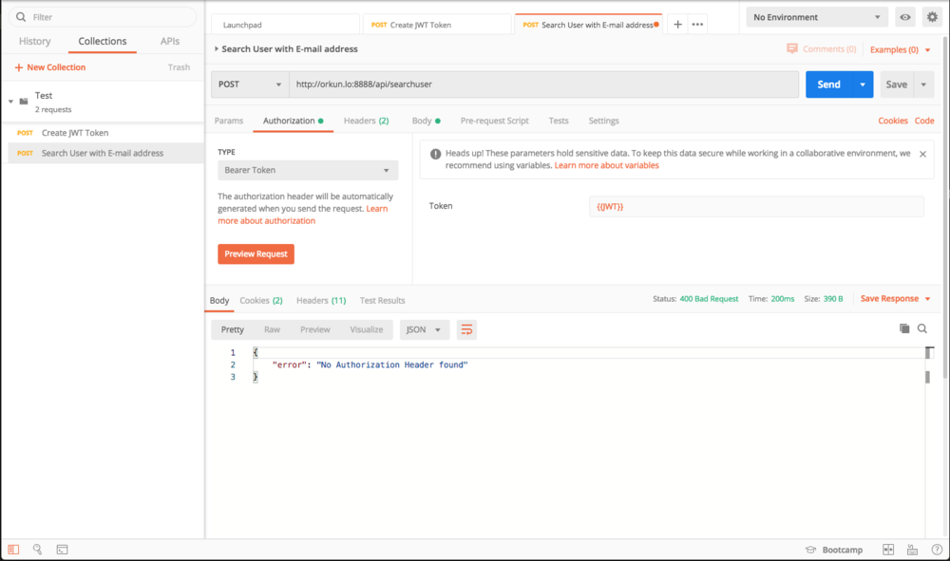Image resolution: width=950 pixels, height=561 pixels.
Task: Switch to the History sidebar tab
Action: [x=35, y=42]
